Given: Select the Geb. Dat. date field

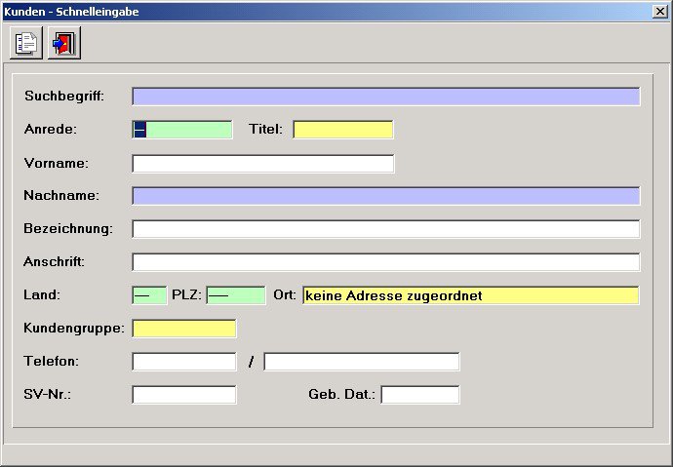Looking at the screenshot, I should (419, 395).
